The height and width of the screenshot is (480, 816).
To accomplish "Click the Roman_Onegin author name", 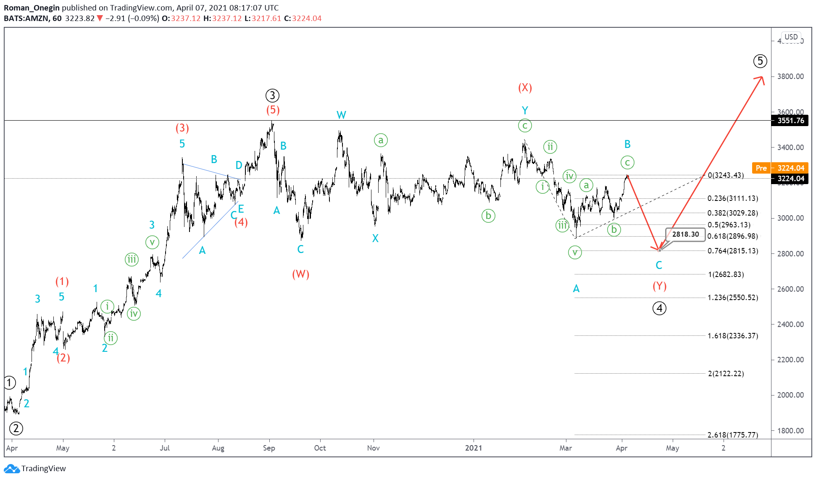I will click(x=32, y=8).
